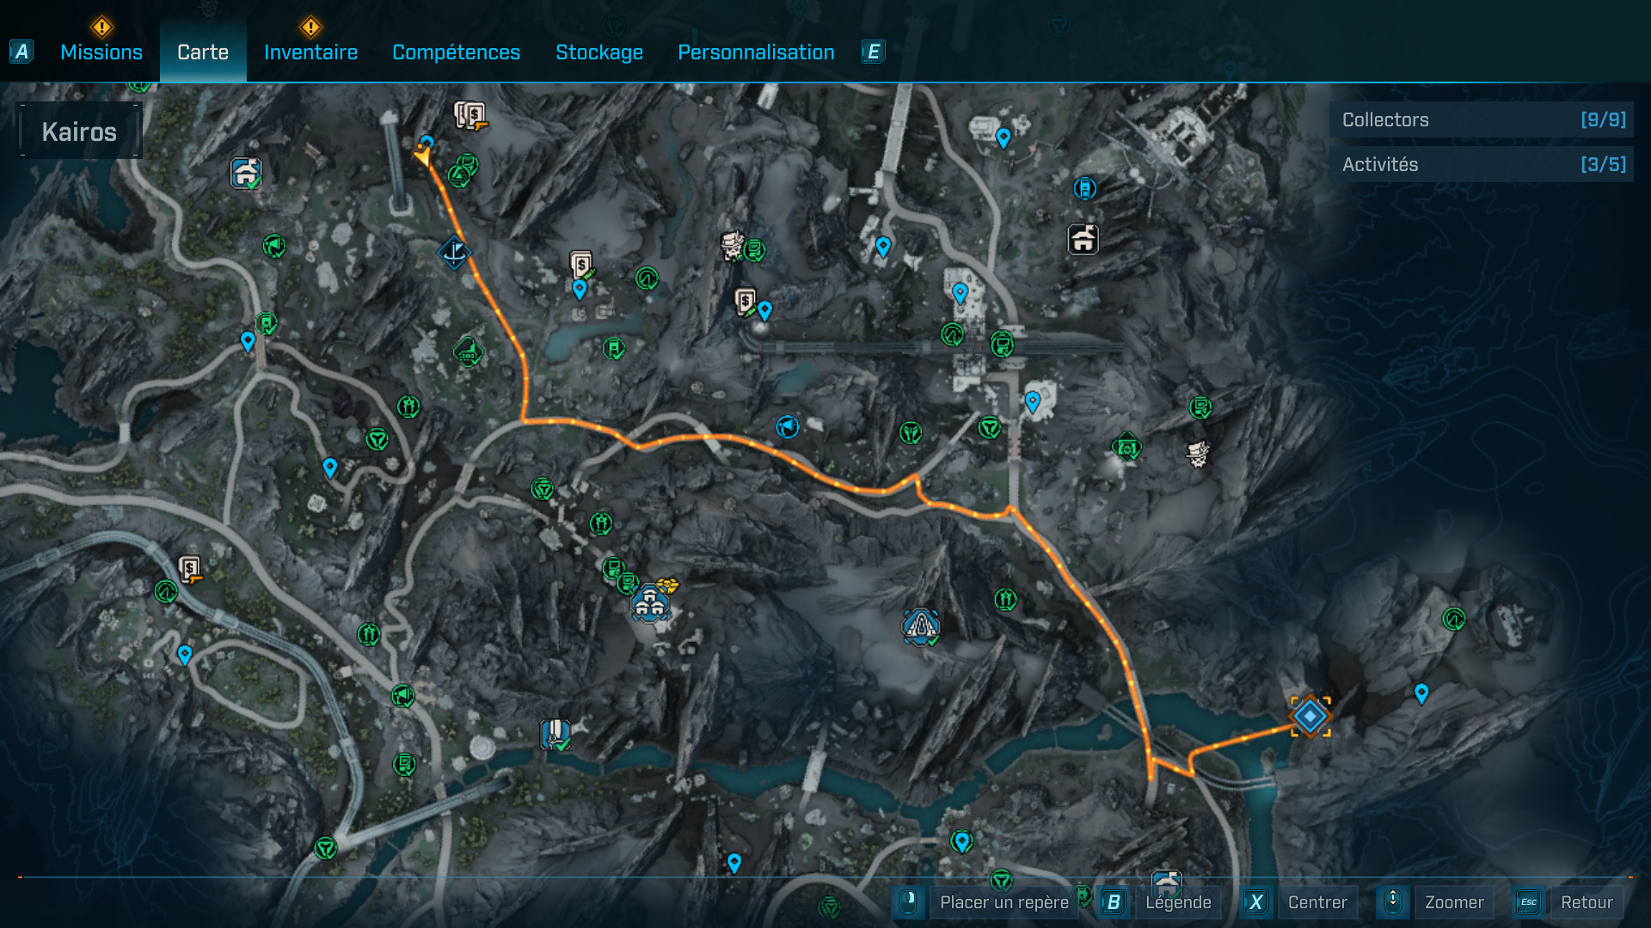Select the white house icon in the northeast
Viewport: 1651px width, 928px height.
1083,239
